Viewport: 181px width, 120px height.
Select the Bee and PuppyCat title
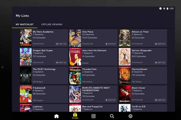pyautogui.click(x=92, y=107)
